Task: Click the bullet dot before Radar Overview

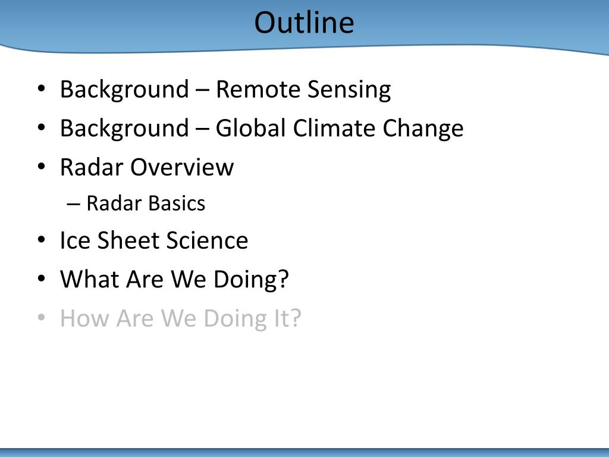Action: click(x=42, y=167)
